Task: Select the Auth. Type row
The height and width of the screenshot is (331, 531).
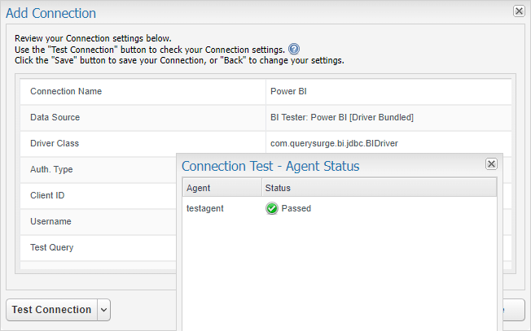Action: [99, 169]
